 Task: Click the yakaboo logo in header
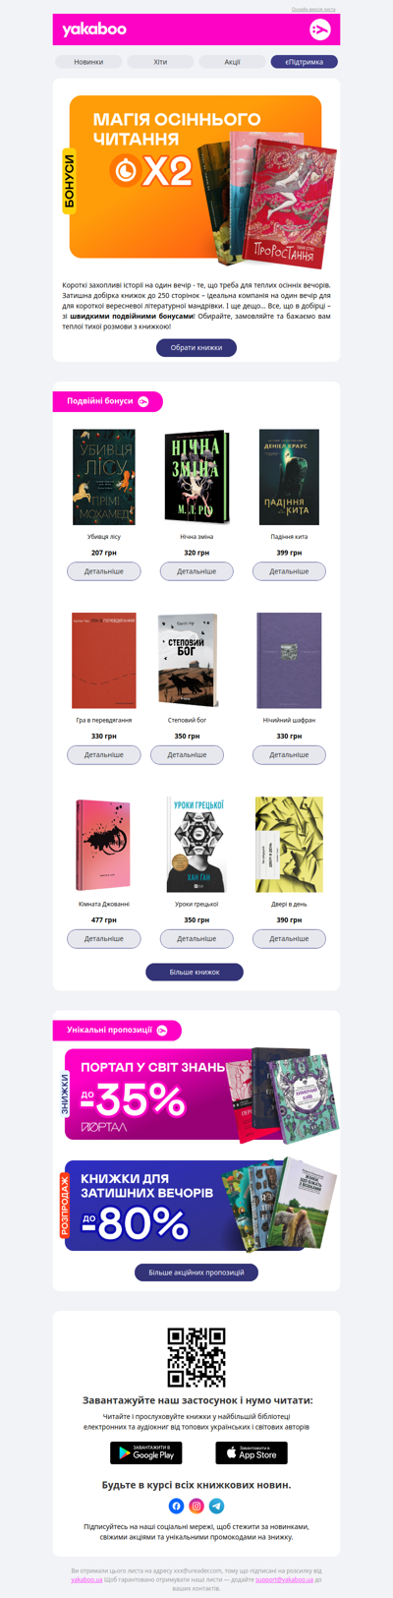94,30
